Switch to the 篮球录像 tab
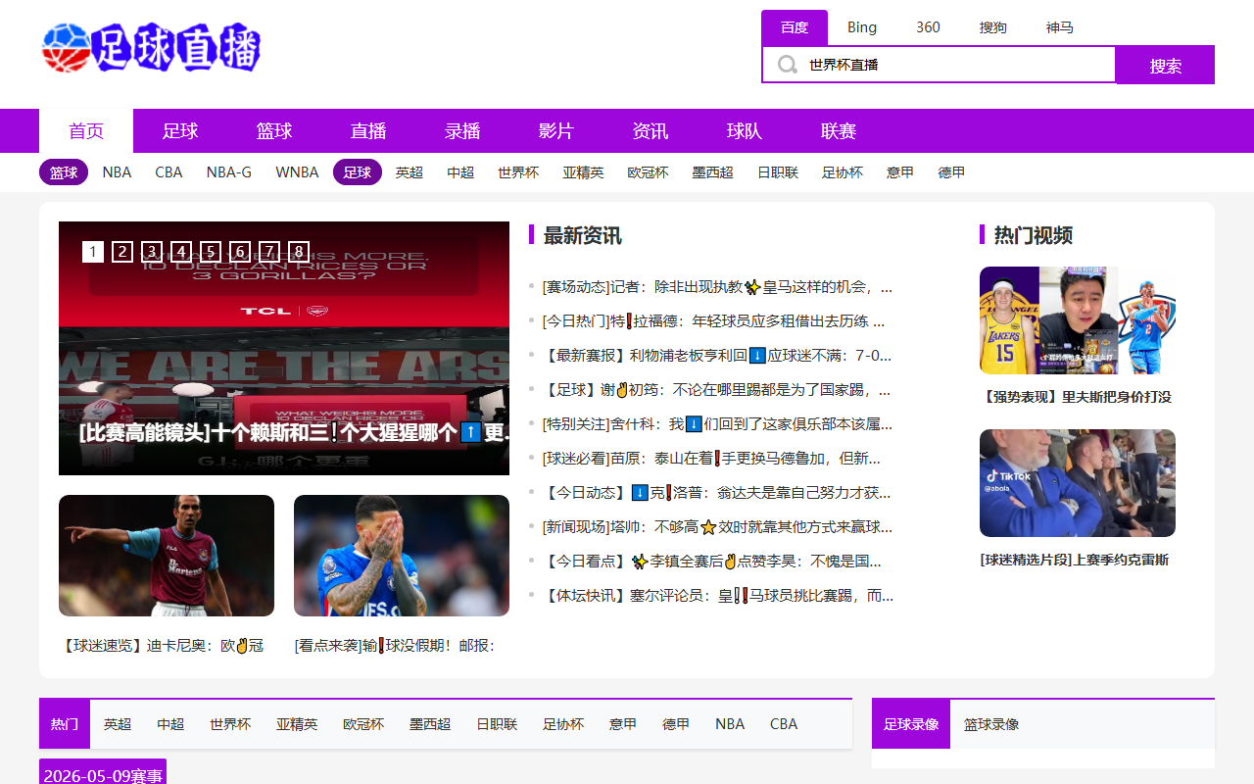Viewport: 1254px width, 784px height. tap(991, 724)
